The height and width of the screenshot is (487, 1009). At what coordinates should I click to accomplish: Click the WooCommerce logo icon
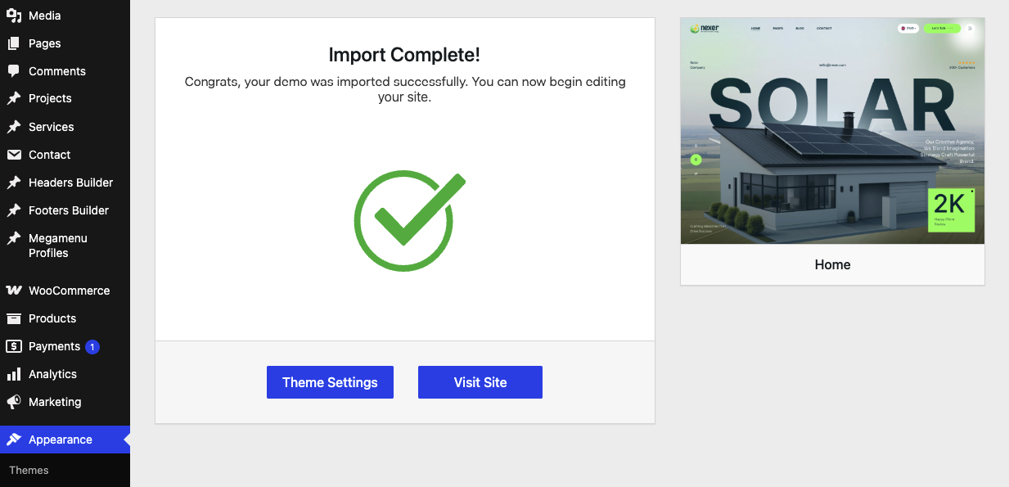coord(14,291)
